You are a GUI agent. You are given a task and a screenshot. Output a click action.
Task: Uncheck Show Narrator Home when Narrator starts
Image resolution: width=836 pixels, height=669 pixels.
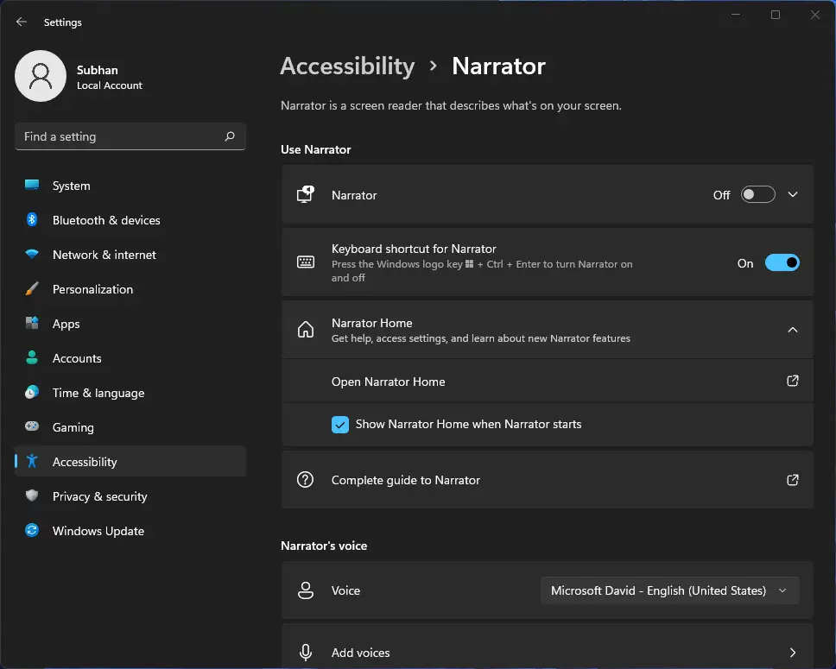click(x=340, y=425)
